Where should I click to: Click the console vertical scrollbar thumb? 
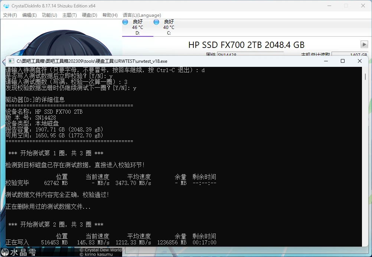click(x=365, y=77)
